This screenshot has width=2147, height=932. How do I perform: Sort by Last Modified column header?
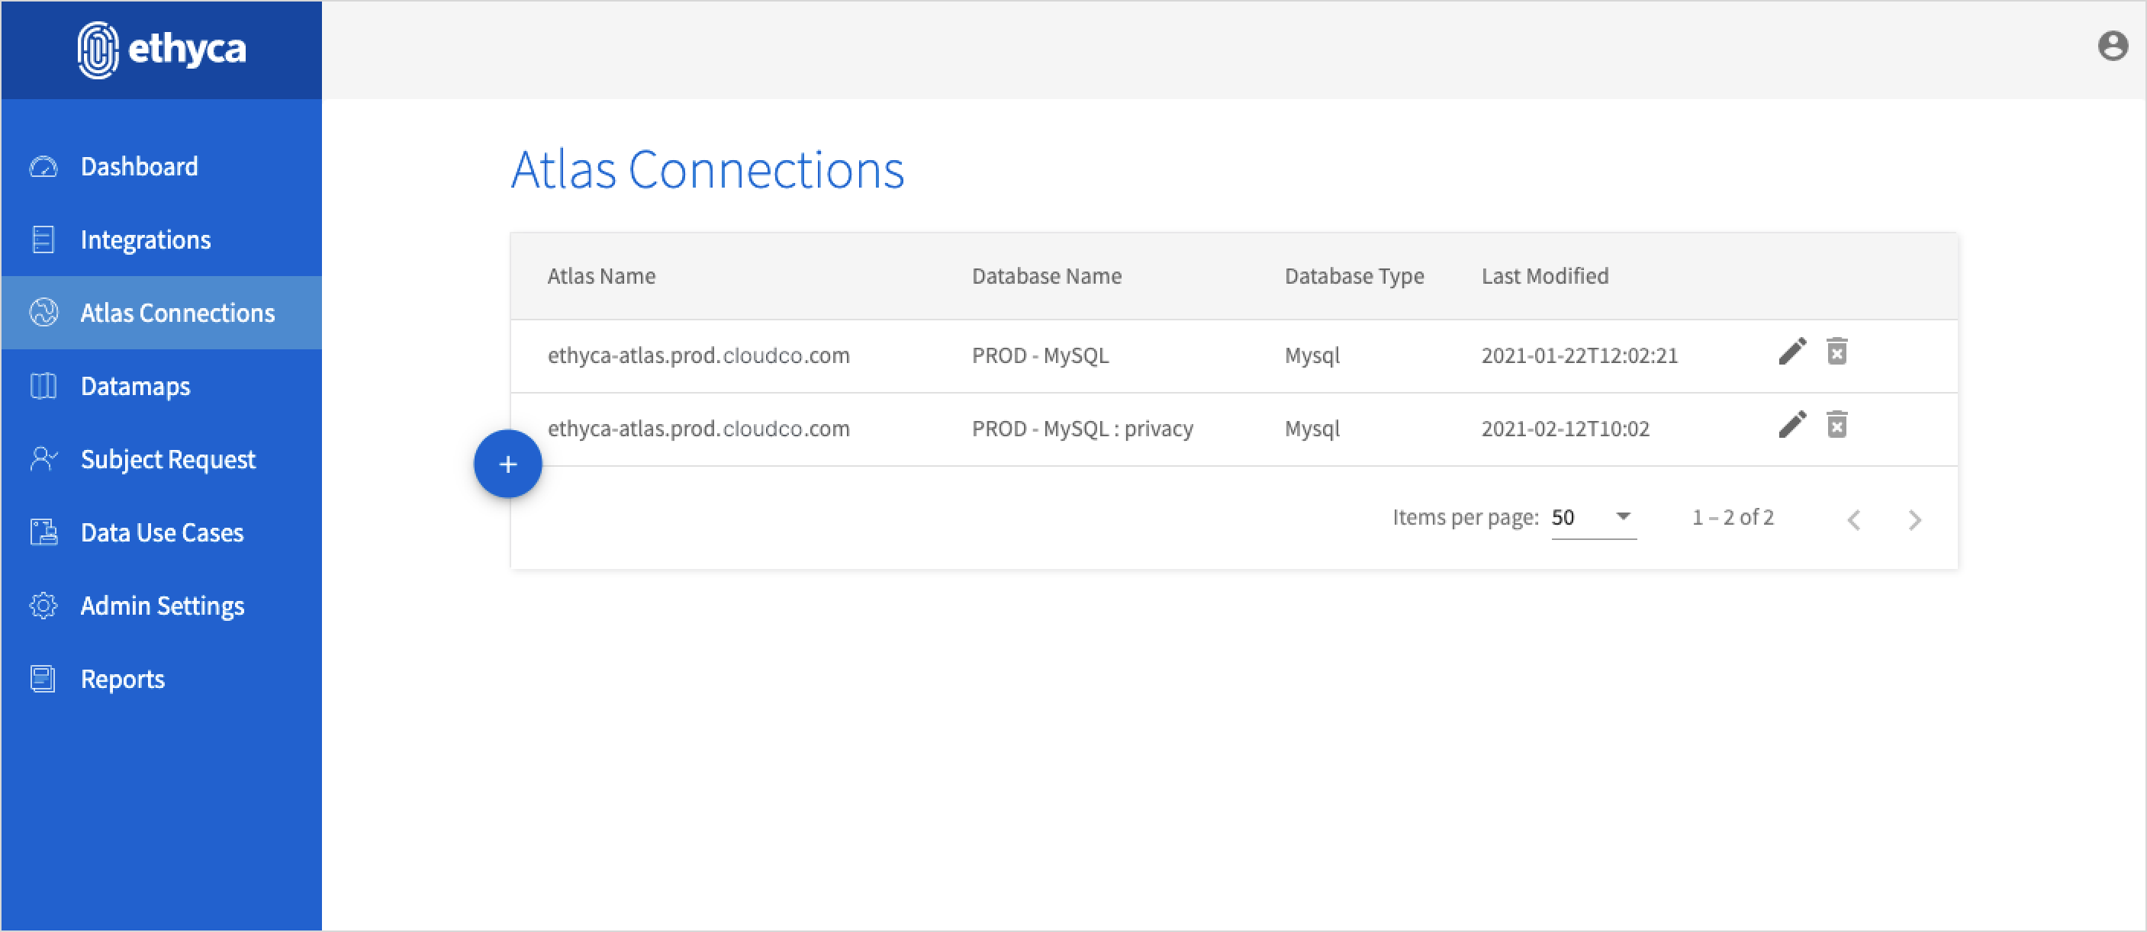click(x=1544, y=277)
